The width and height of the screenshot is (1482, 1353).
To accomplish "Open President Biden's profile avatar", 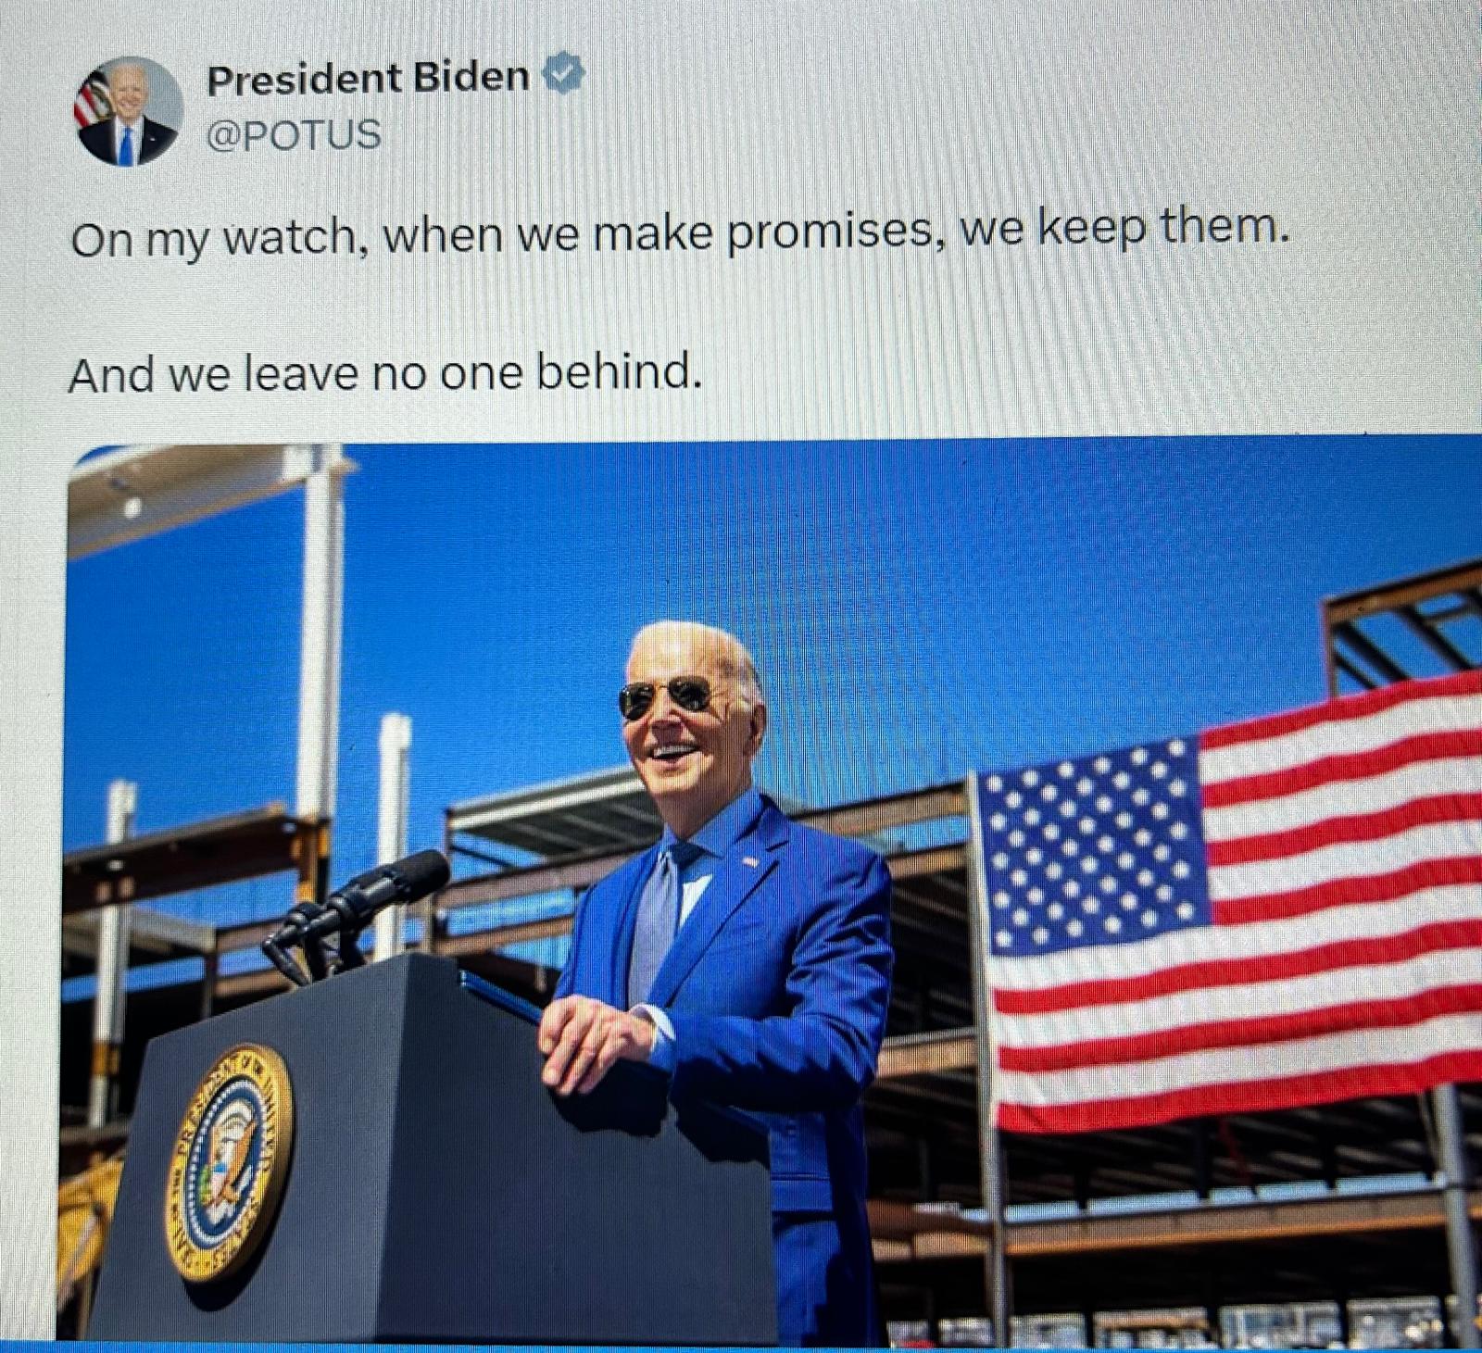I will 129,111.
